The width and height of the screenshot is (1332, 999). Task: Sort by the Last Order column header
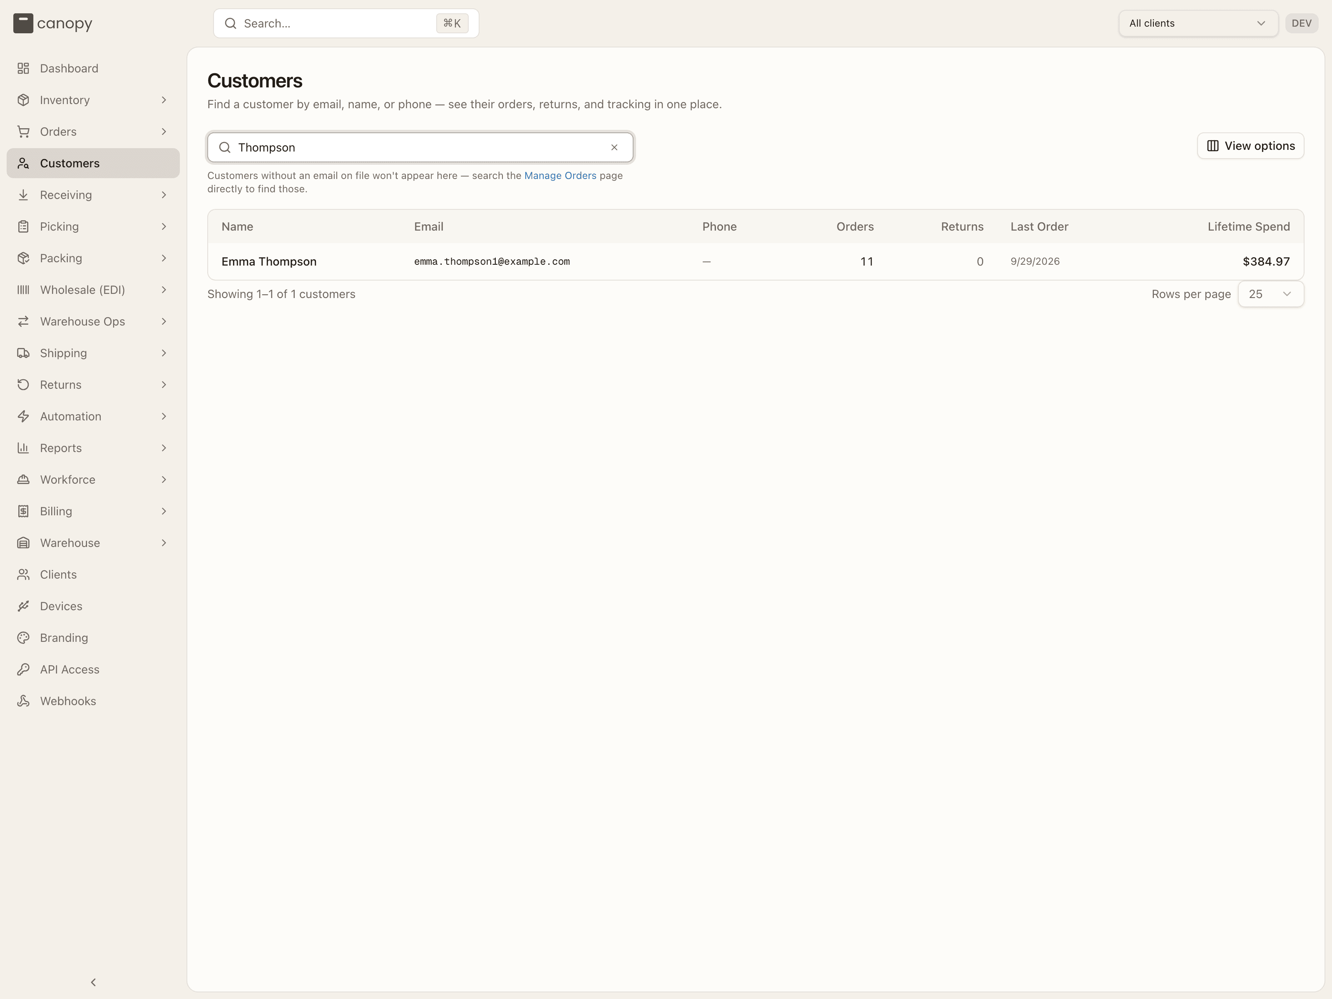(x=1039, y=226)
